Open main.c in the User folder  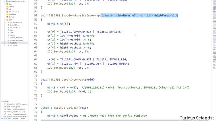[12, 35]
